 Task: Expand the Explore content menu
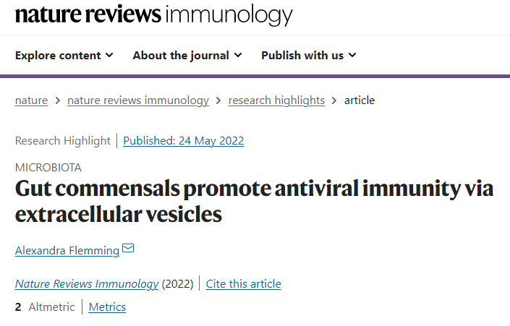pos(64,55)
